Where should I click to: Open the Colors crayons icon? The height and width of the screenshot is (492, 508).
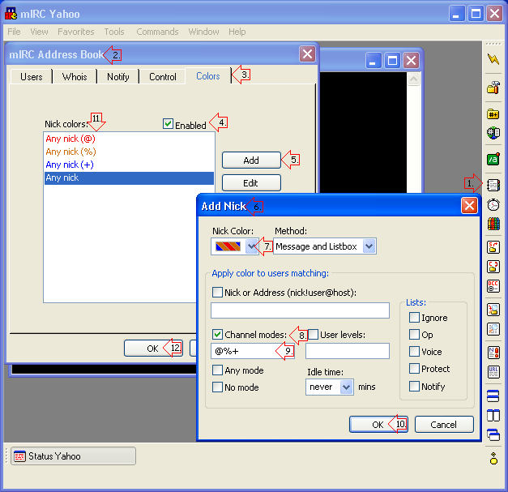point(493,224)
